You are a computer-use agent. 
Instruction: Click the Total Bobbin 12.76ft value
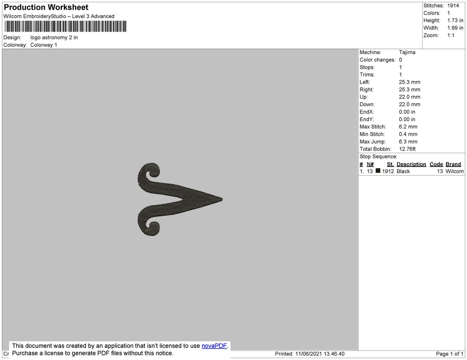pos(407,149)
